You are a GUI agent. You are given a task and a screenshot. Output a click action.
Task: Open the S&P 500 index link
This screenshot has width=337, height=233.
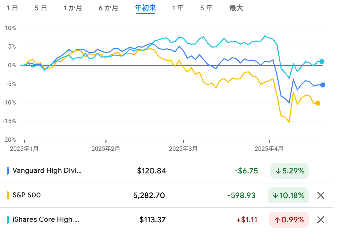click(27, 195)
